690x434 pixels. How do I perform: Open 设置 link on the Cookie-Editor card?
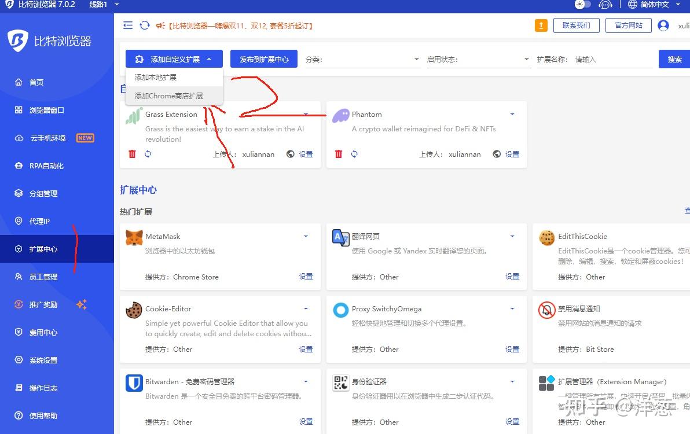click(x=306, y=349)
